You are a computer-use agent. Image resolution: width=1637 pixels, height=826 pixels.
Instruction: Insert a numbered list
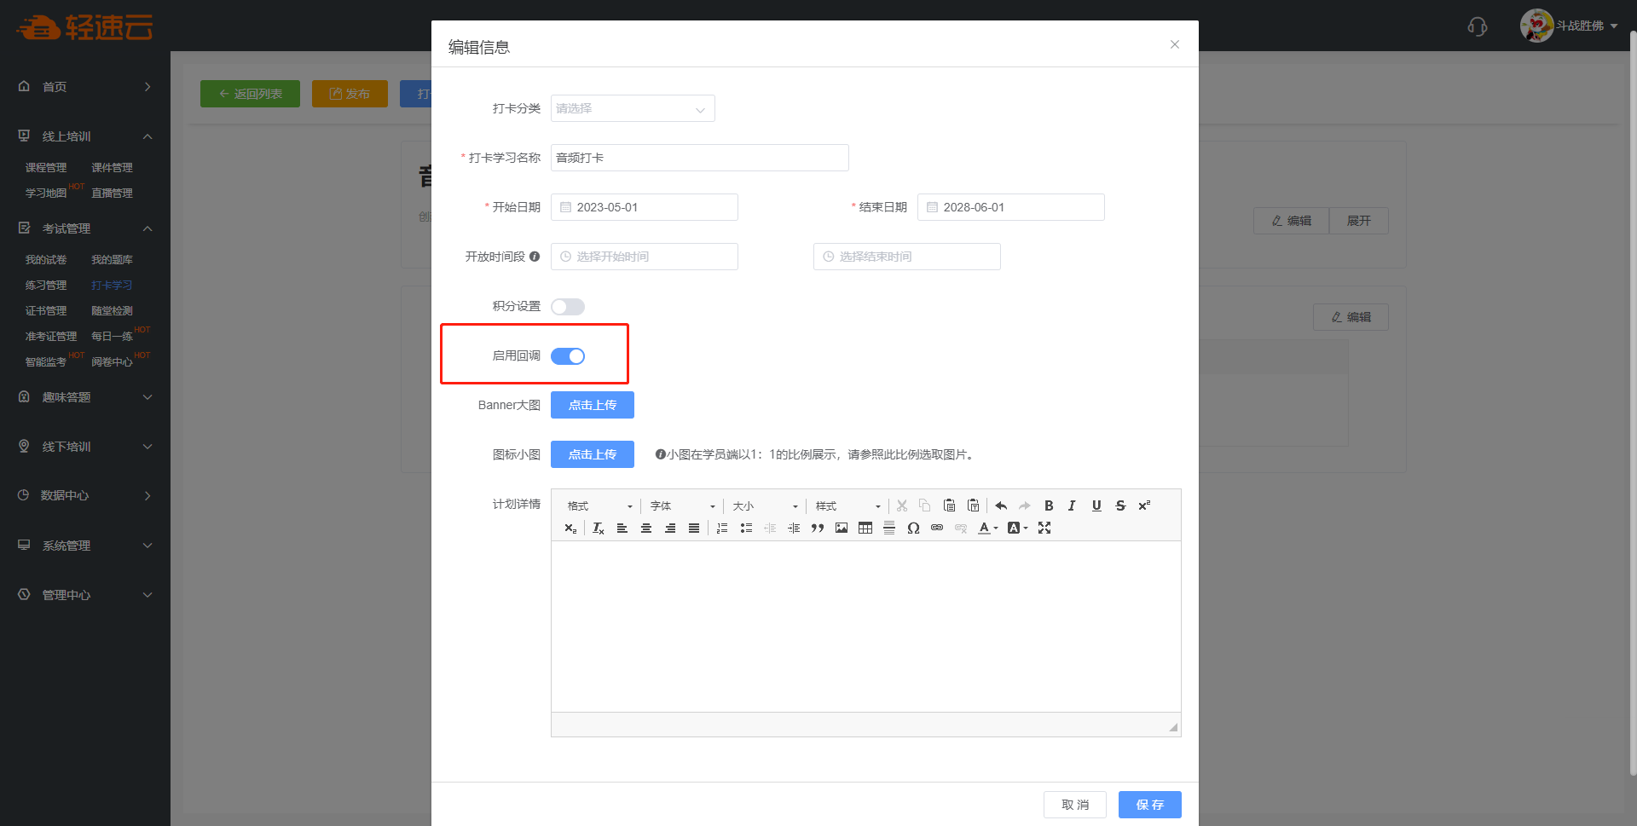[722, 529]
